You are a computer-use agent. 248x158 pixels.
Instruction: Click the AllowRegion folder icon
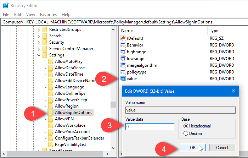click(x=50, y=106)
